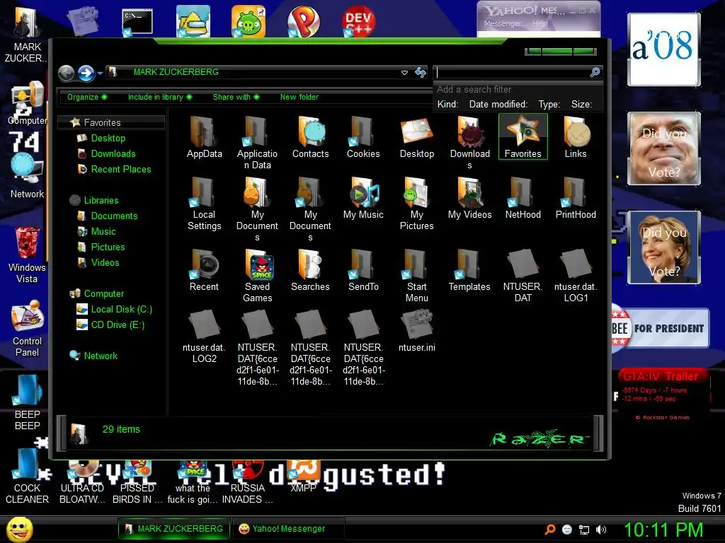Open the Organize dropdown menu

coord(86,97)
